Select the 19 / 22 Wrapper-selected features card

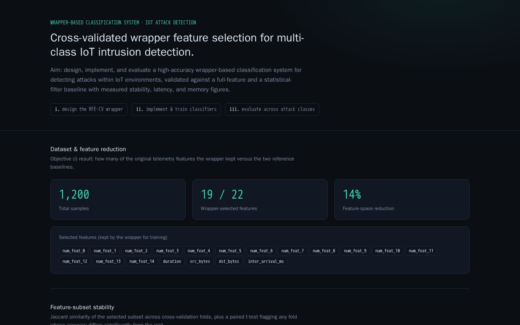pos(260,199)
